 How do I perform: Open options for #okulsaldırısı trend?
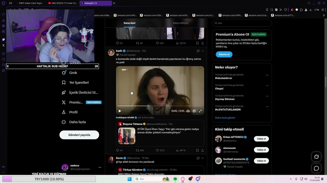(x=267, y=75)
